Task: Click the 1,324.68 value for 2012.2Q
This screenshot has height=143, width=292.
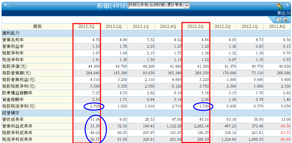Action: pos(229,140)
